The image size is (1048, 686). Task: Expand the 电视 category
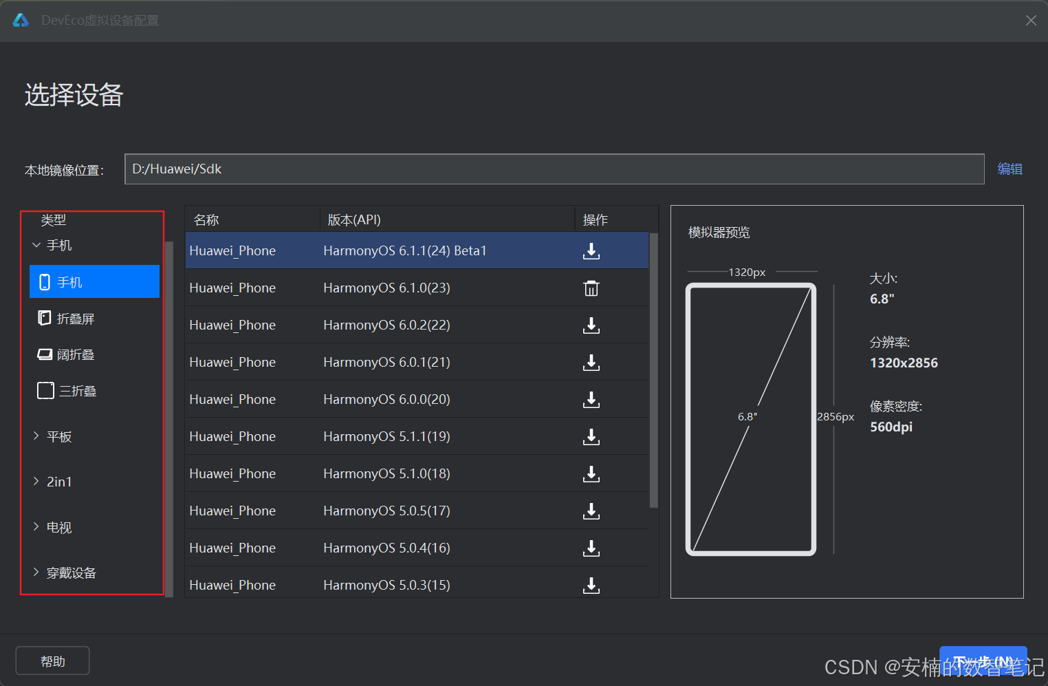point(36,527)
